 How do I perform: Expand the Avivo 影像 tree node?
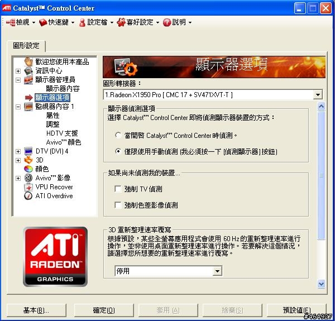click(18, 178)
